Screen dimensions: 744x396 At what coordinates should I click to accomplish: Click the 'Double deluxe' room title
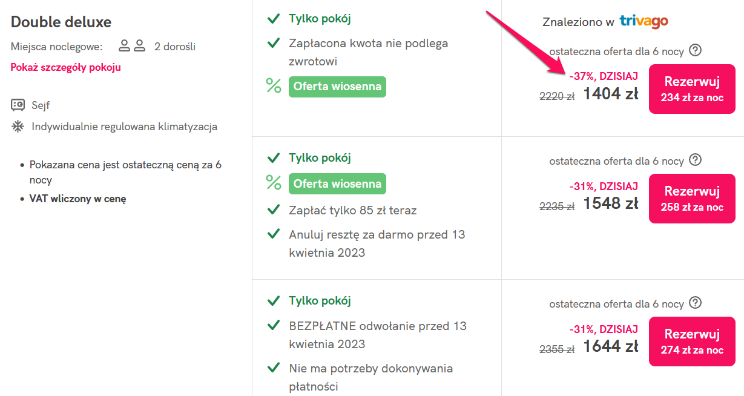61,22
